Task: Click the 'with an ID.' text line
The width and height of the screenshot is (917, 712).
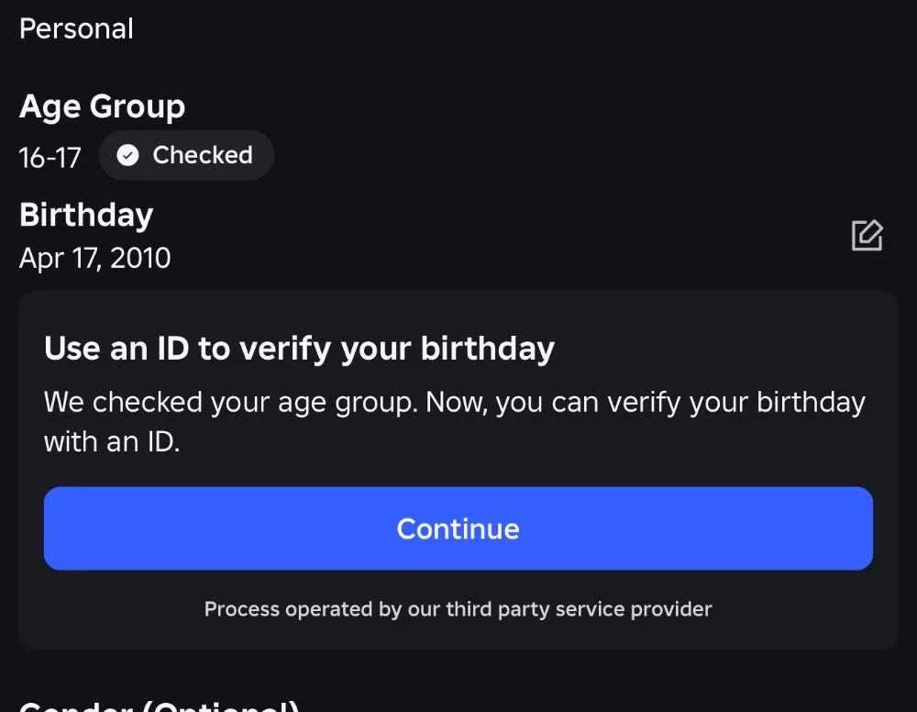Action: point(112,441)
